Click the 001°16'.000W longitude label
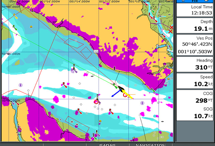 [50, 1]
